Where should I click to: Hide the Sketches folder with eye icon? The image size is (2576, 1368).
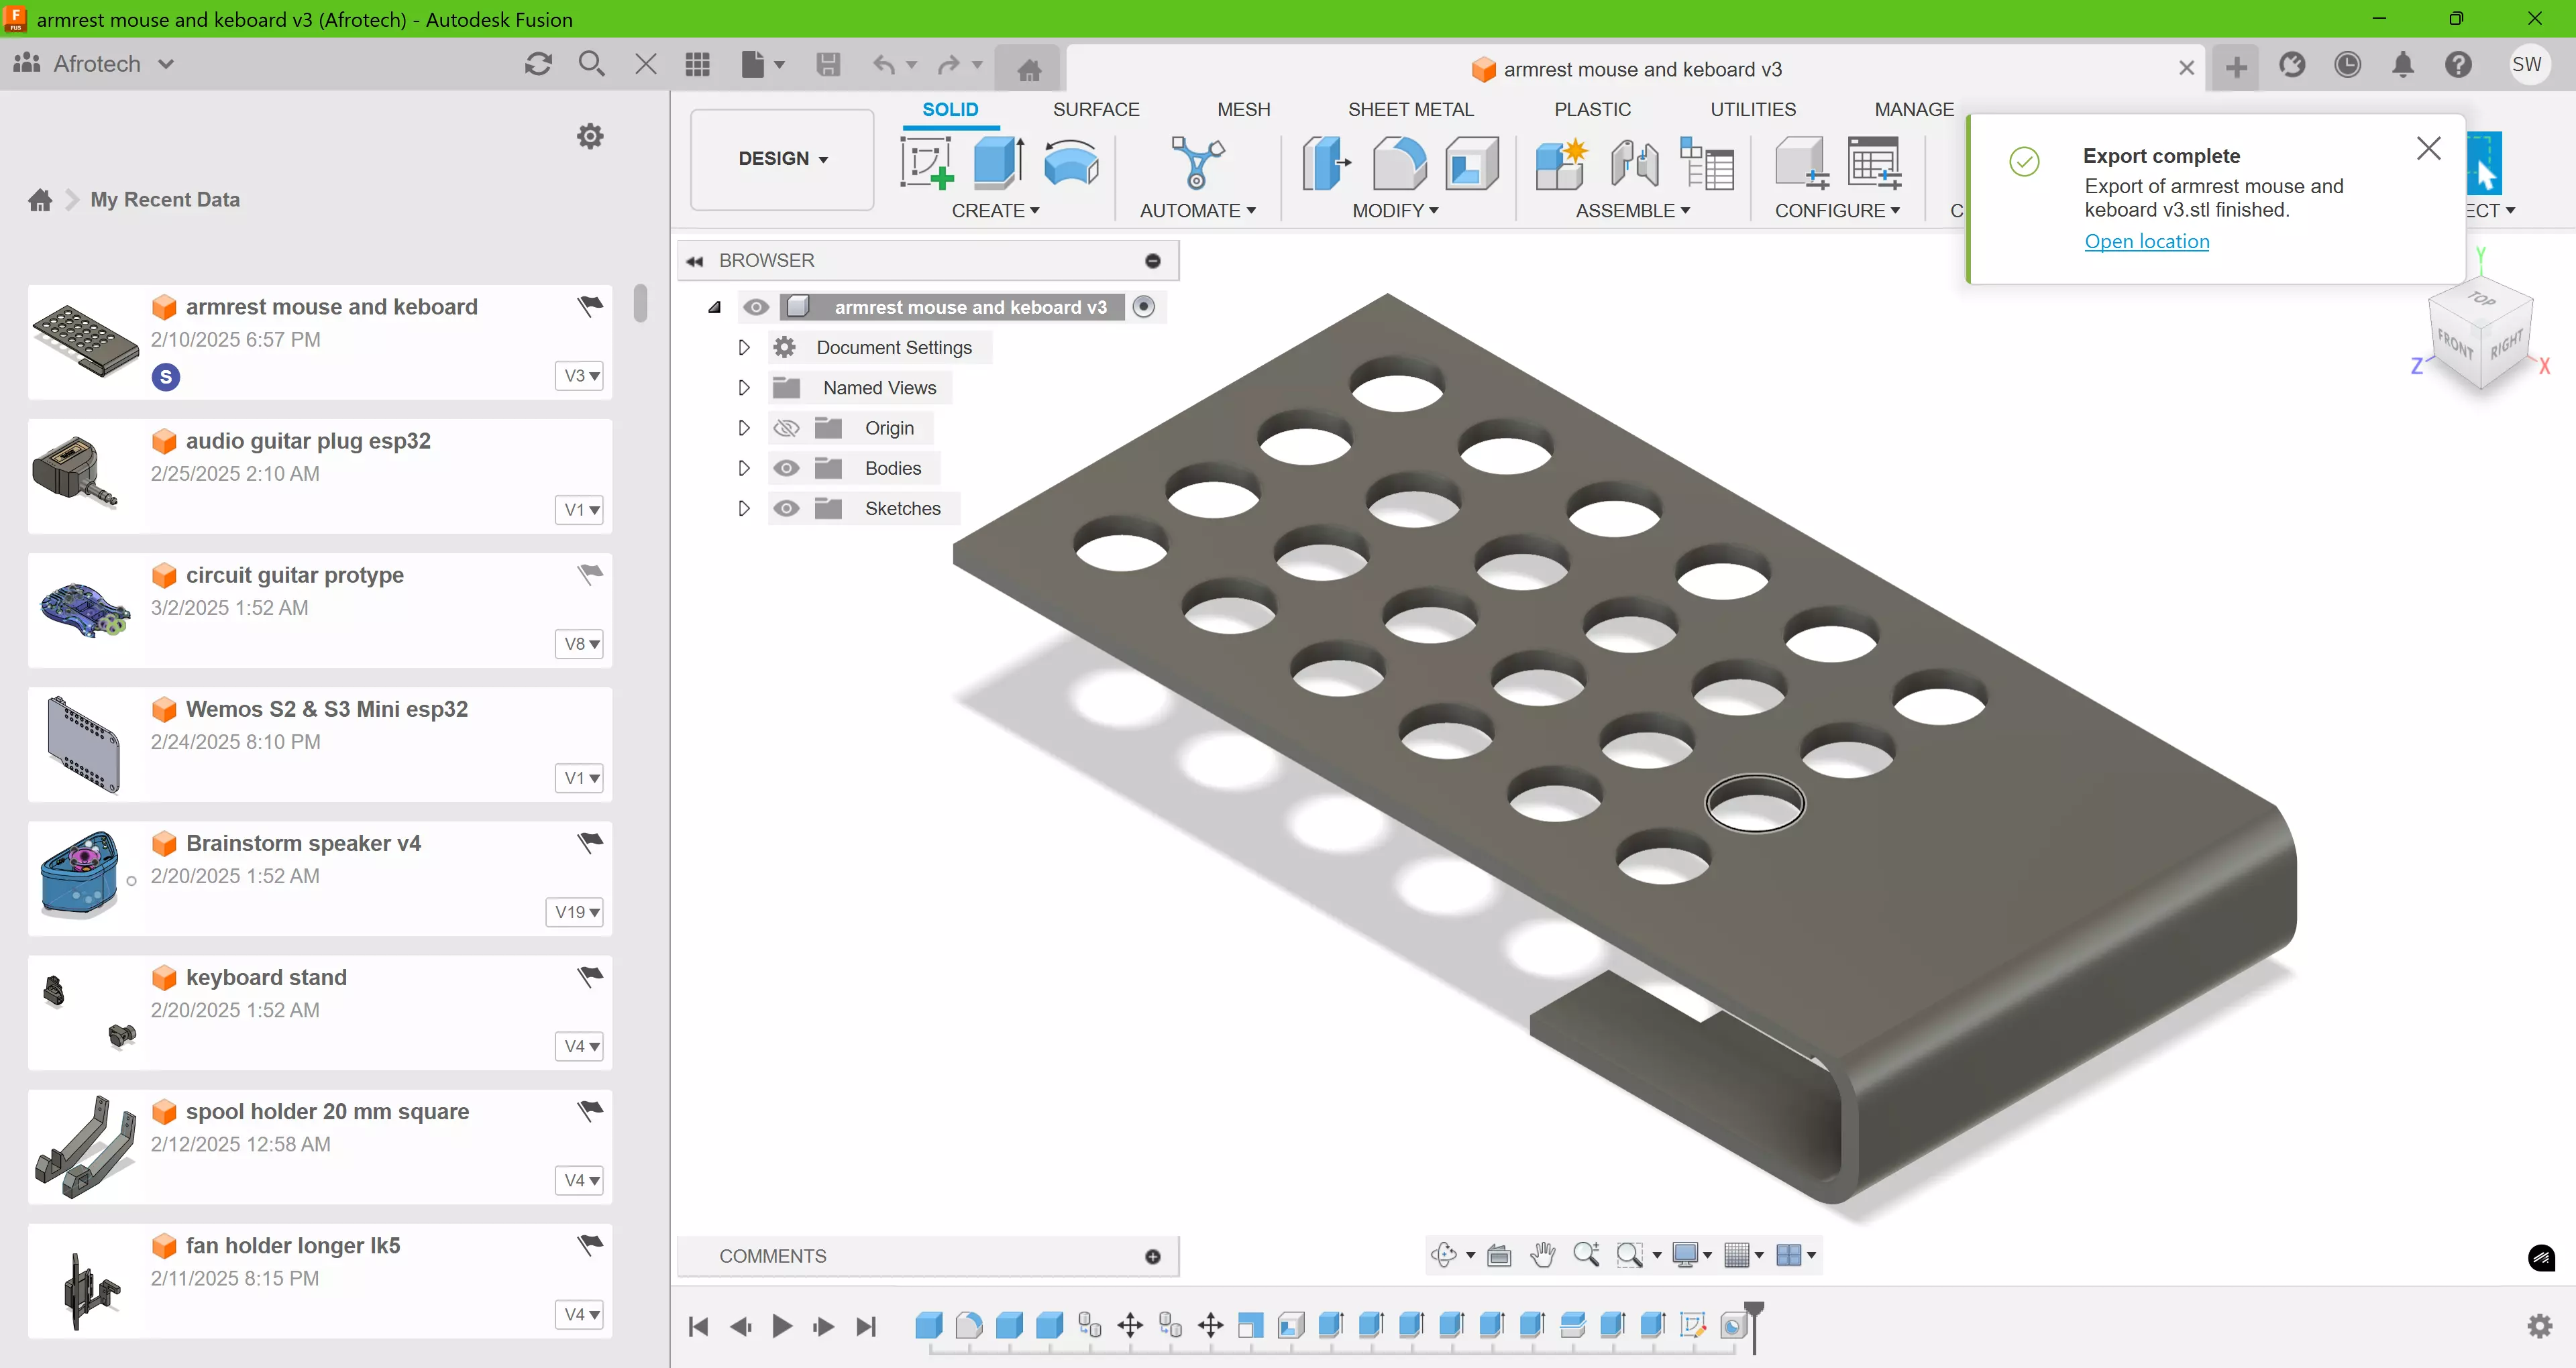coord(786,508)
